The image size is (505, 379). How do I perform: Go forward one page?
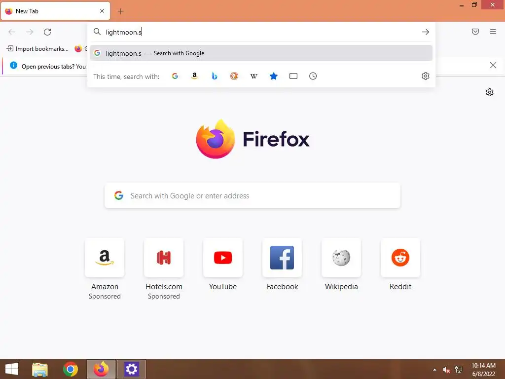(x=30, y=32)
